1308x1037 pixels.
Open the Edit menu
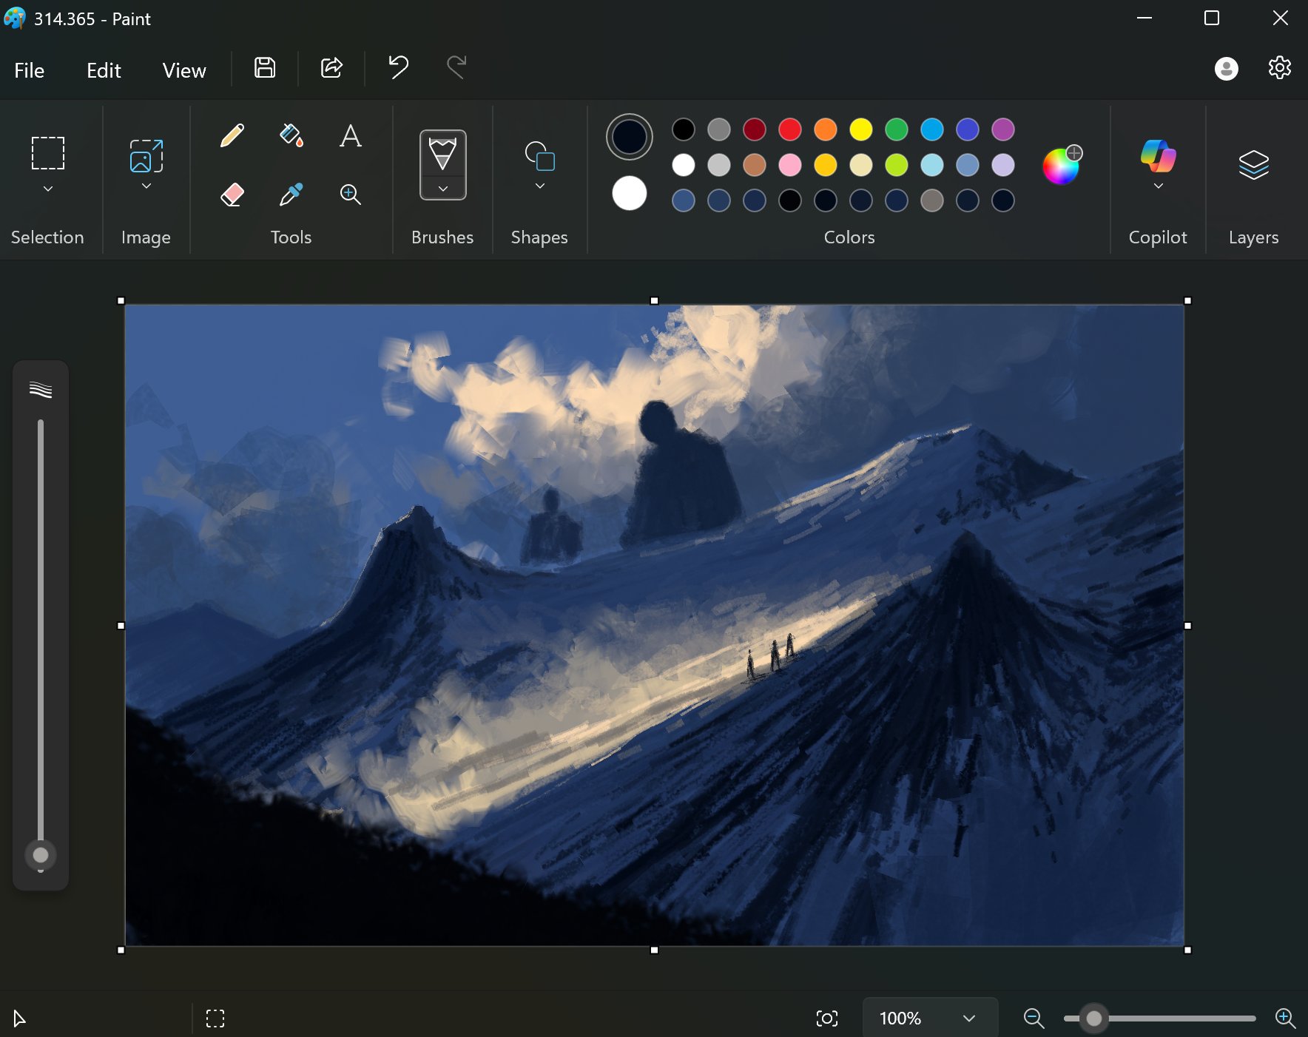coord(104,70)
